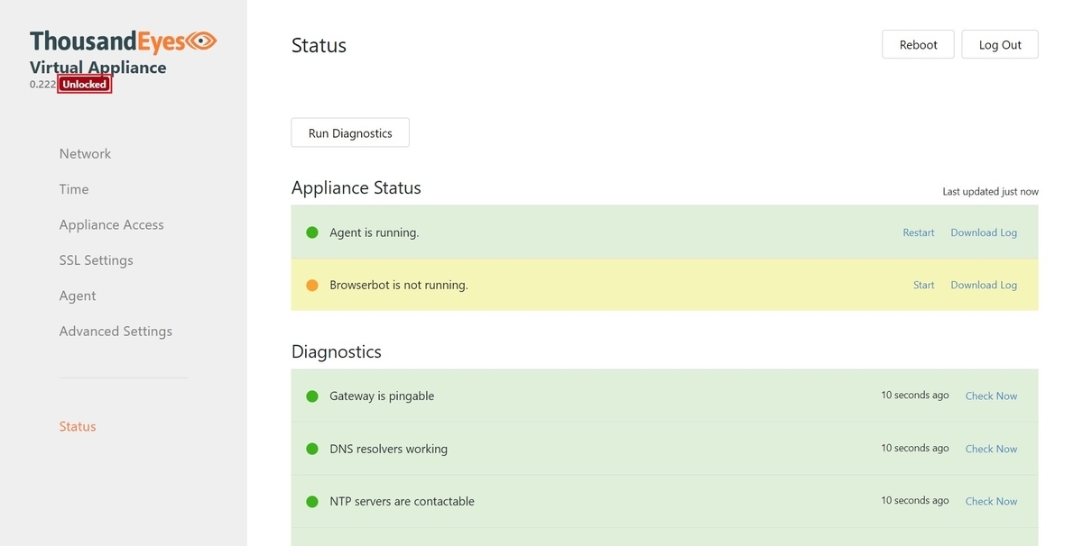Reboot the virtual appliance
The width and height of the screenshot is (1083, 546).
tap(918, 43)
